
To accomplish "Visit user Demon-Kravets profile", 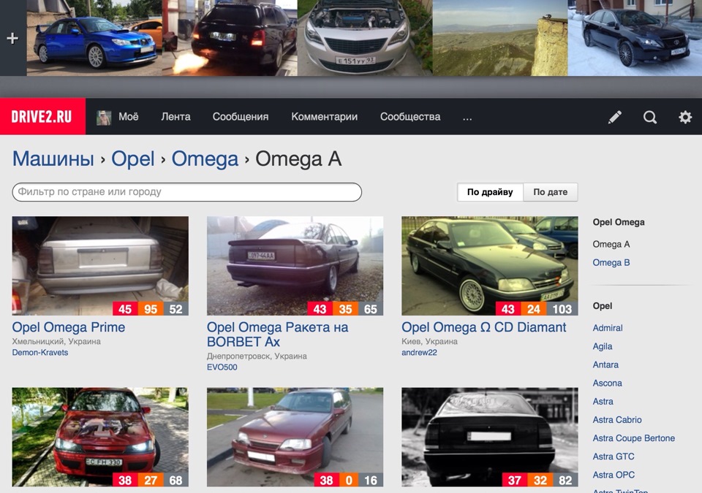I will tap(39, 353).
